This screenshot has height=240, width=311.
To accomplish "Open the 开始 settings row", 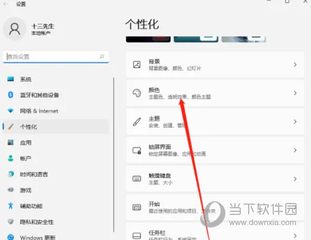I will (x=215, y=207).
